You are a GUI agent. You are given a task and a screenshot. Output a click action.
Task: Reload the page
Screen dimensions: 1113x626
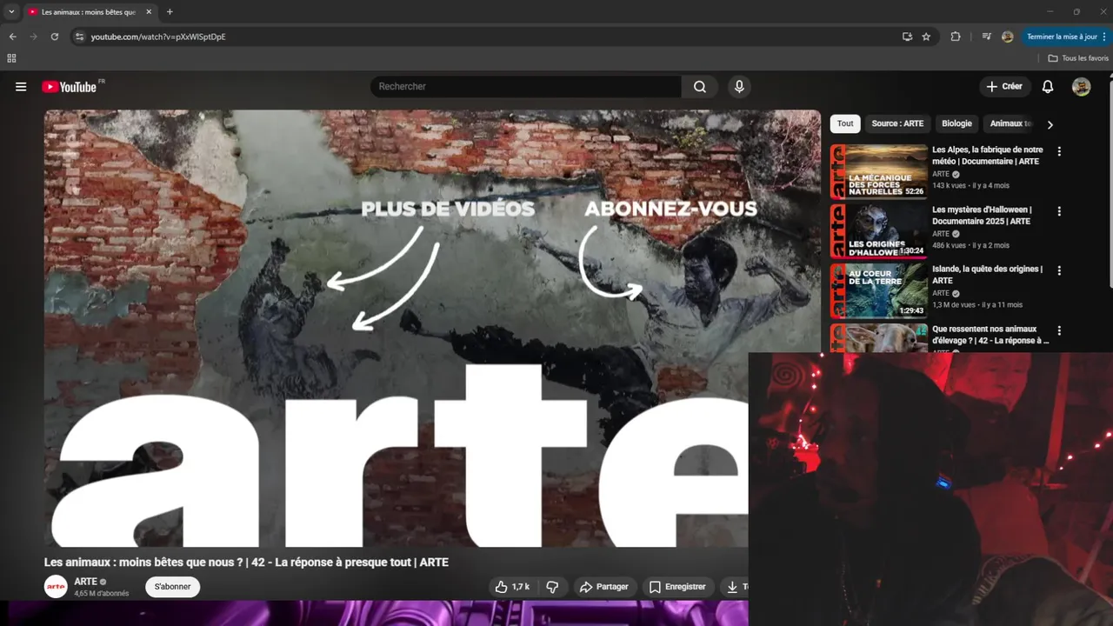coord(54,37)
